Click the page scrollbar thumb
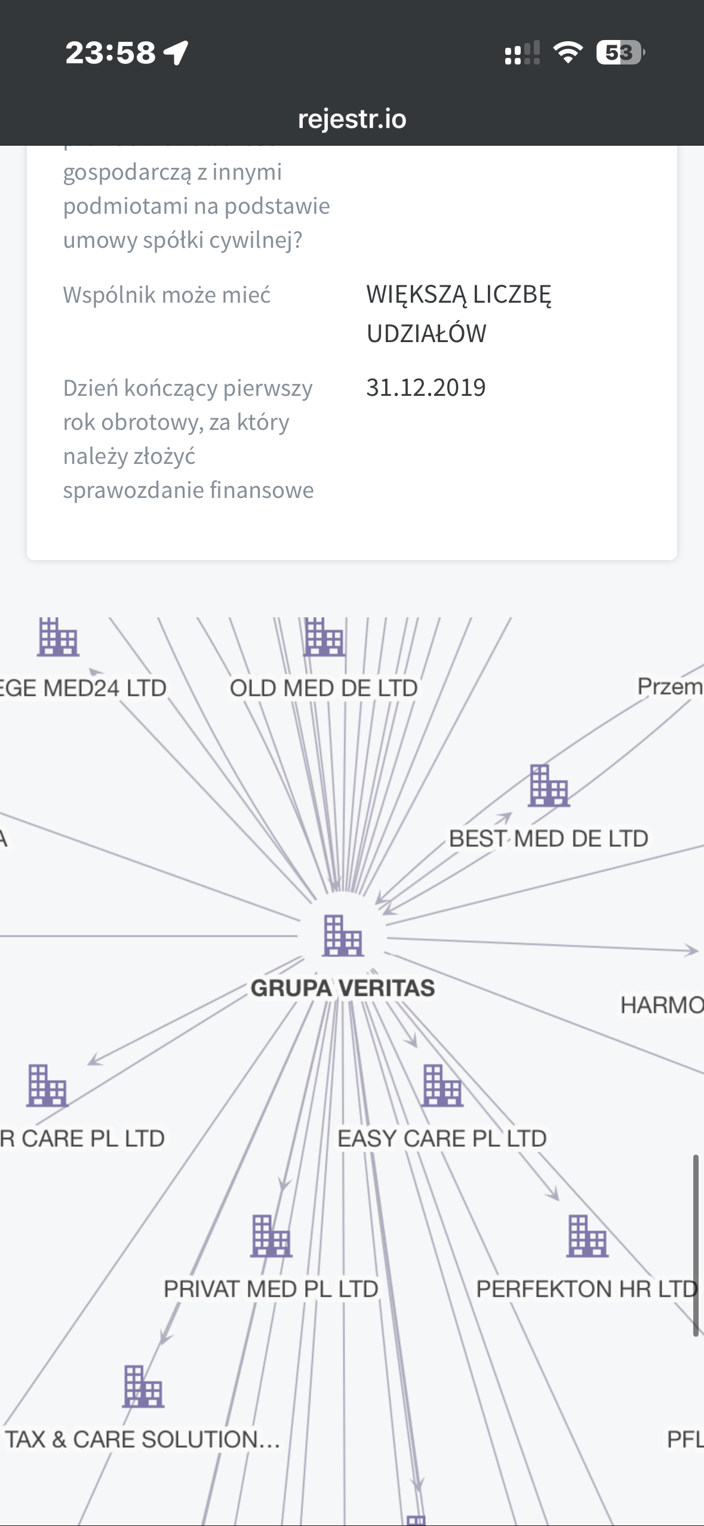Image resolution: width=704 pixels, height=1526 pixels. pos(696,1245)
